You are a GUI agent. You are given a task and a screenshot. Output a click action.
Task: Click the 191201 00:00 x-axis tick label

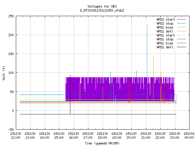click(189, 136)
